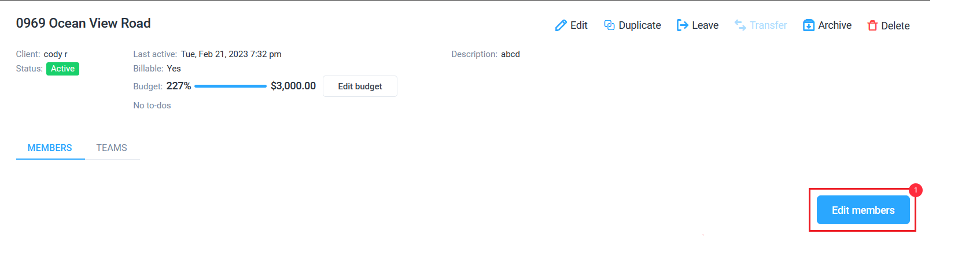Select the green Active status badge
Screen dimensions: 973x264
click(x=62, y=69)
